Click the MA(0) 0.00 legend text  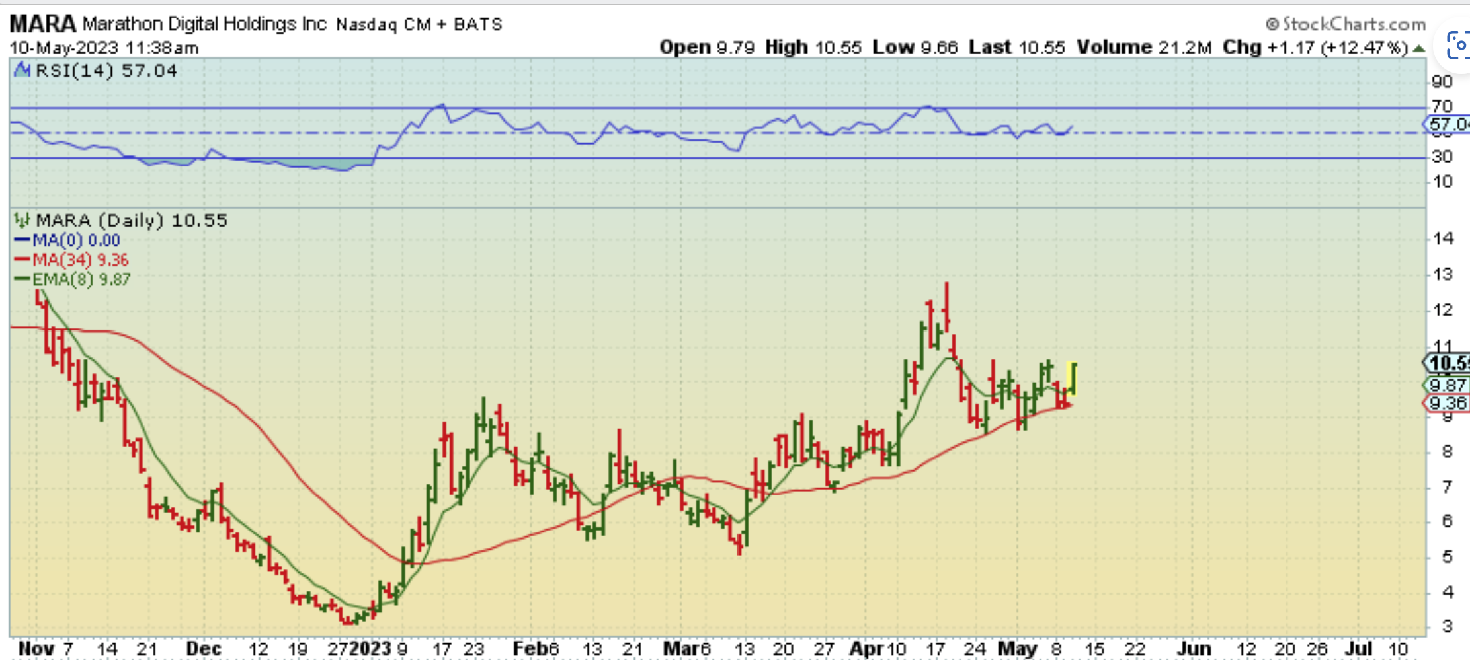(77, 240)
